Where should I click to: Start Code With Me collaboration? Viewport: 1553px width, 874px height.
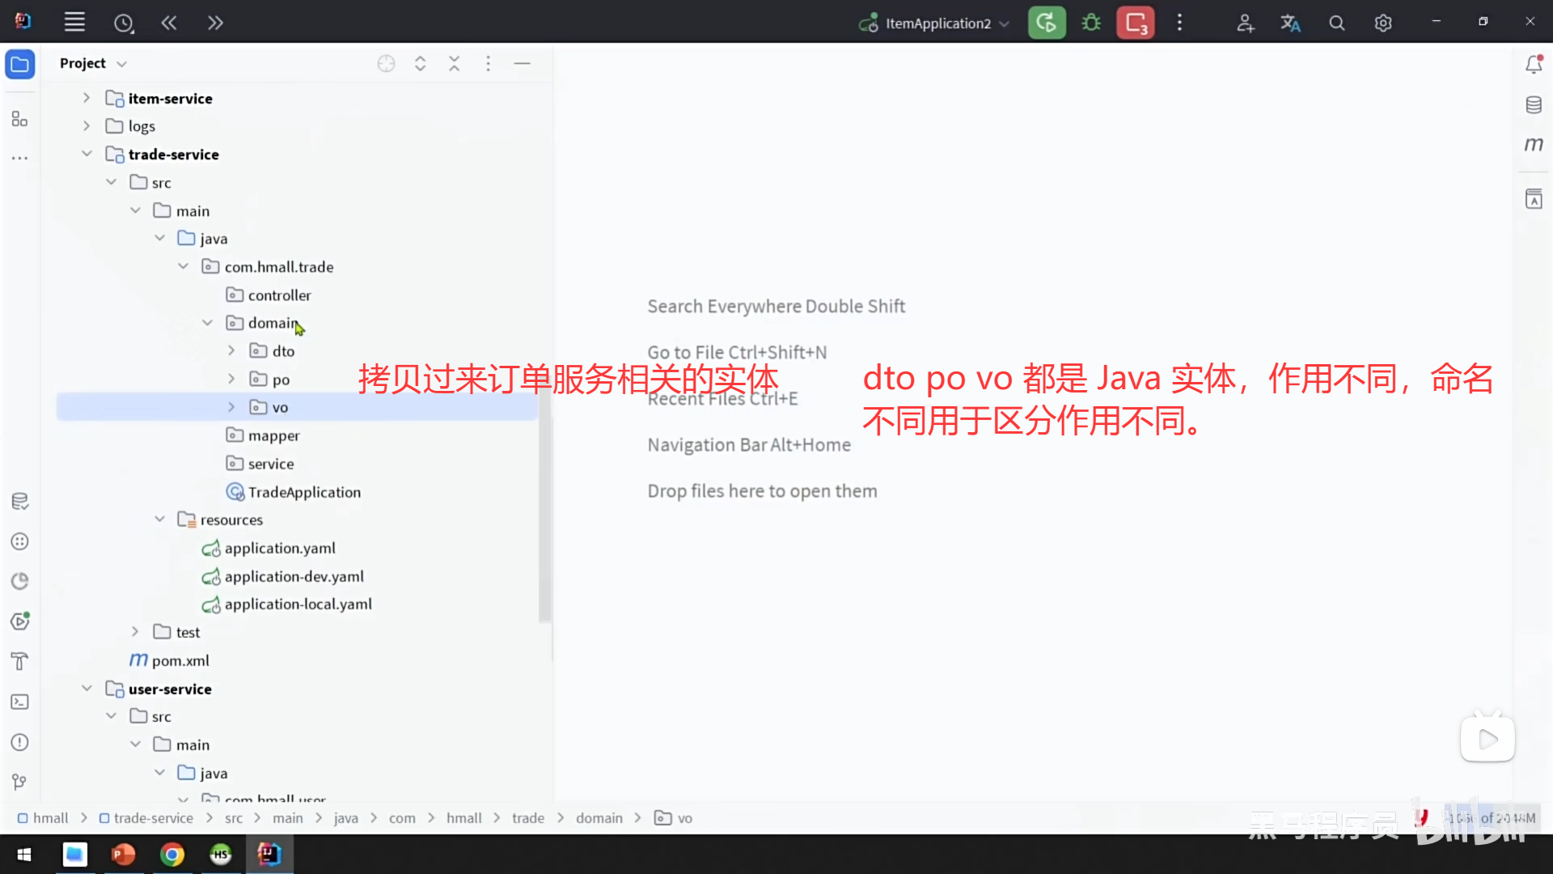click(x=1245, y=22)
